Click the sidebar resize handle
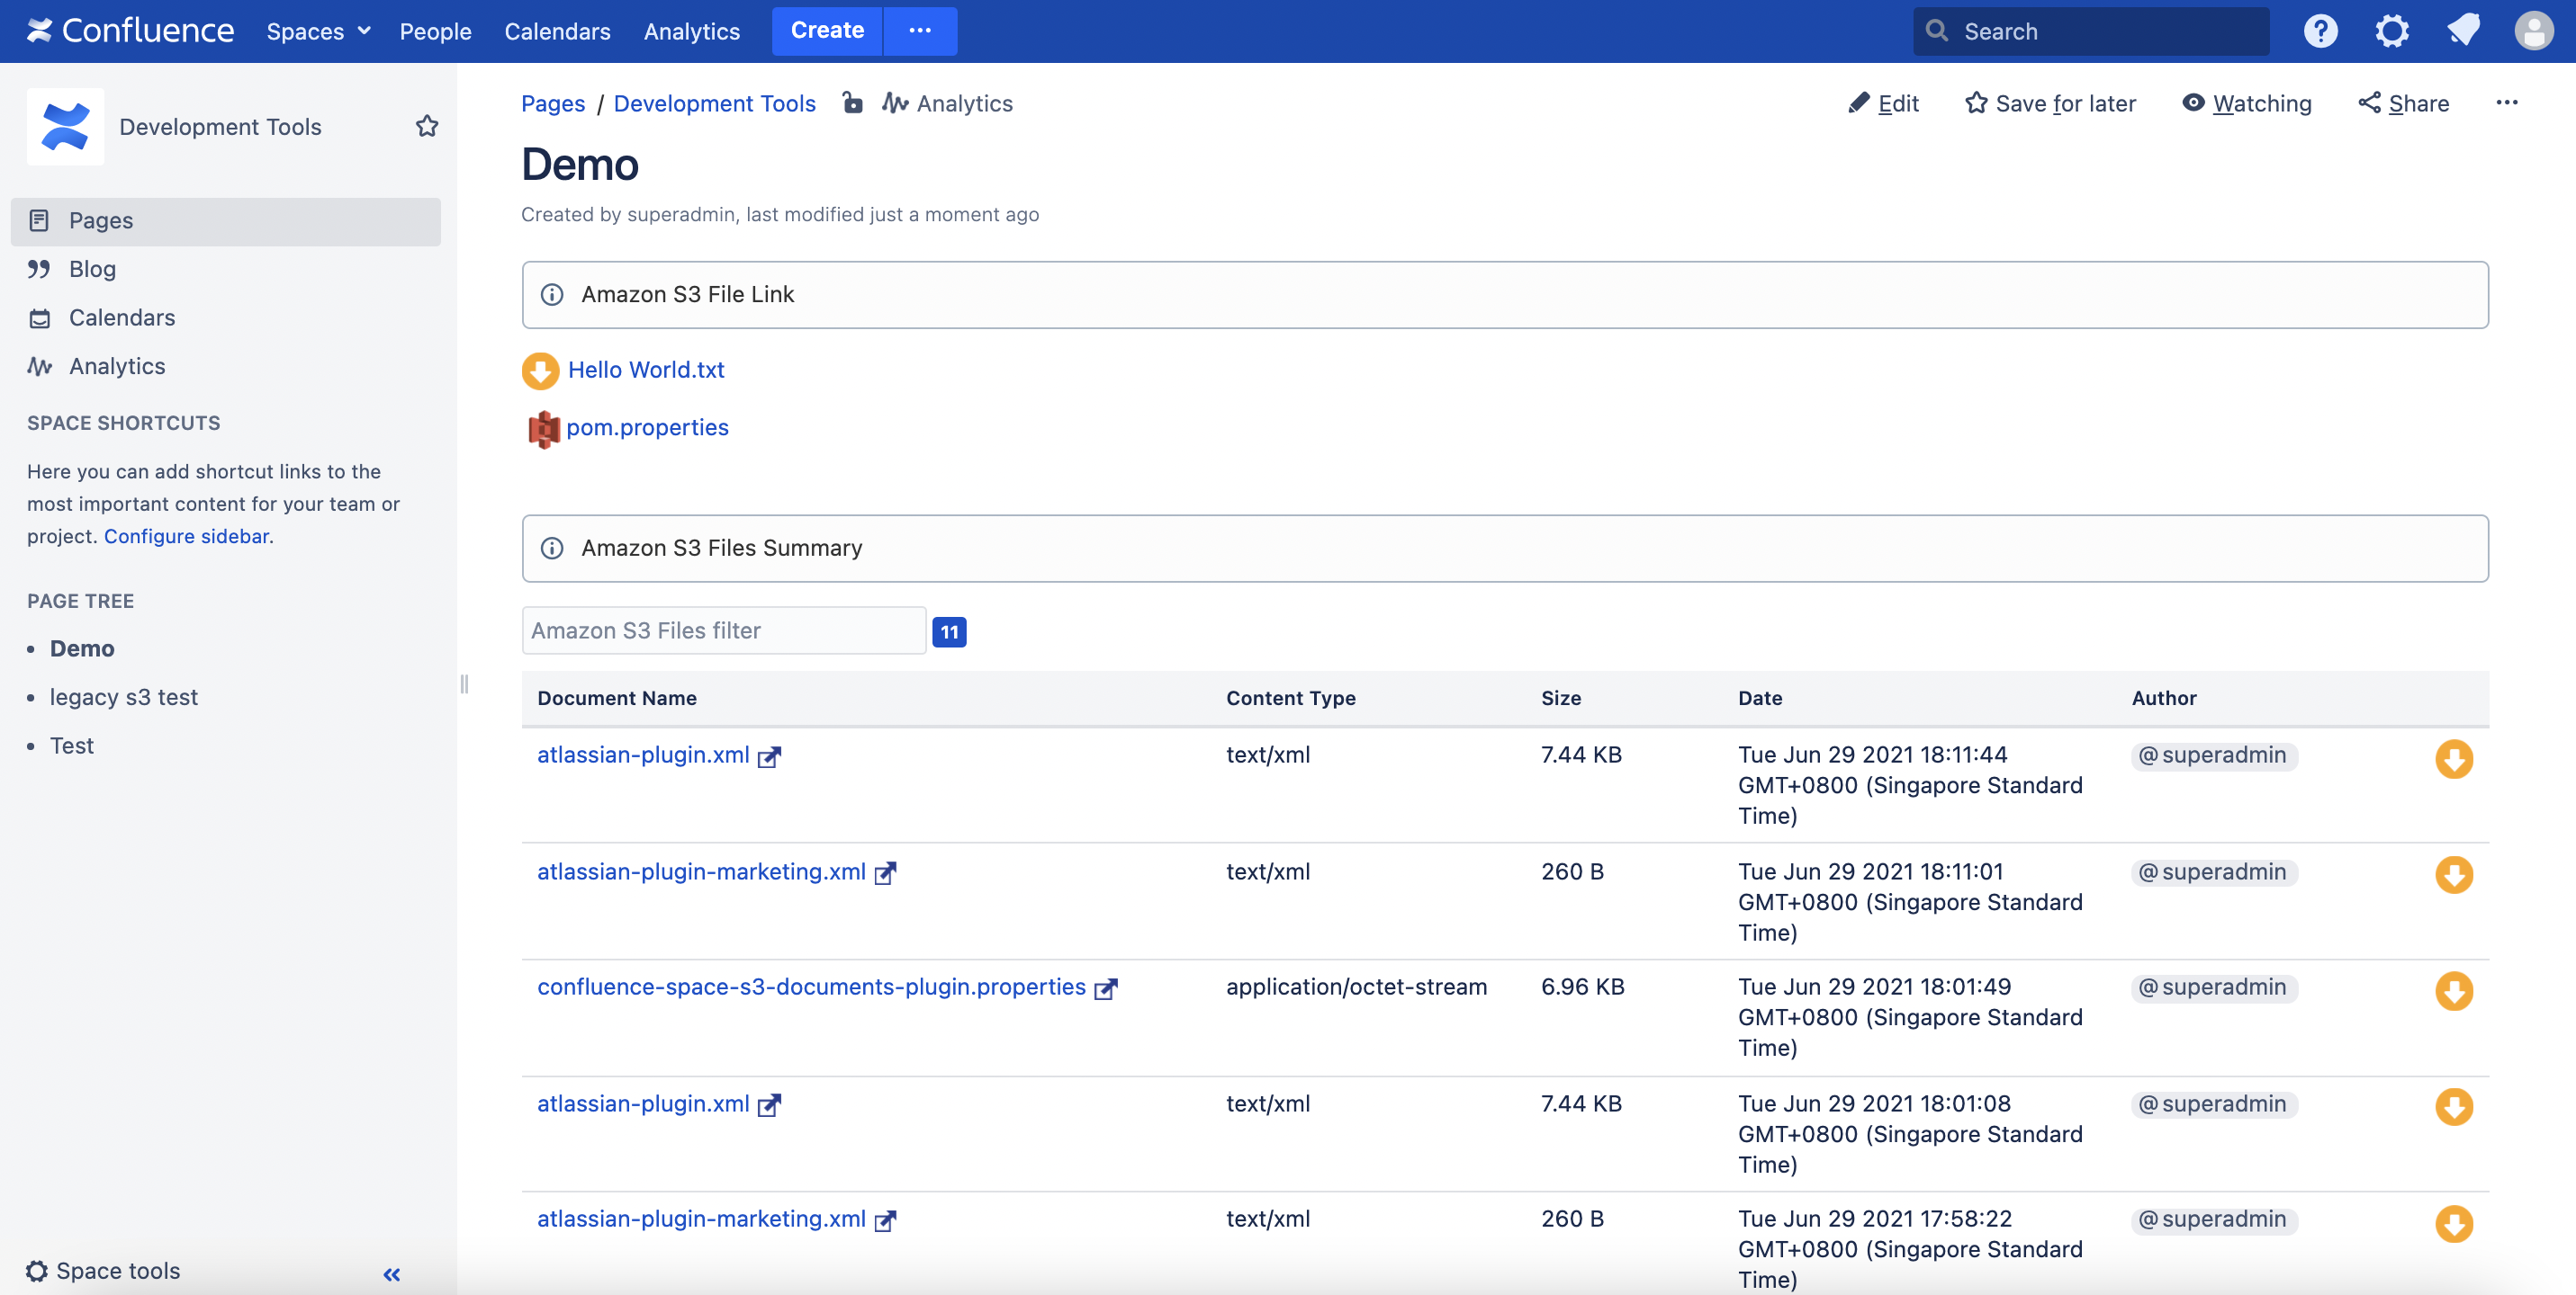Viewport: 2576px width, 1295px height. [464, 683]
